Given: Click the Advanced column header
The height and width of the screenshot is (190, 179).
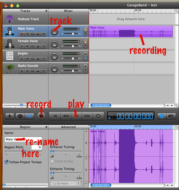Looking at the screenshot, I should pyautogui.click(x=68, y=127).
